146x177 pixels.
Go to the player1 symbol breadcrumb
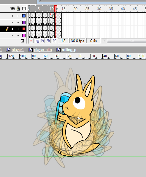point(18,50)
